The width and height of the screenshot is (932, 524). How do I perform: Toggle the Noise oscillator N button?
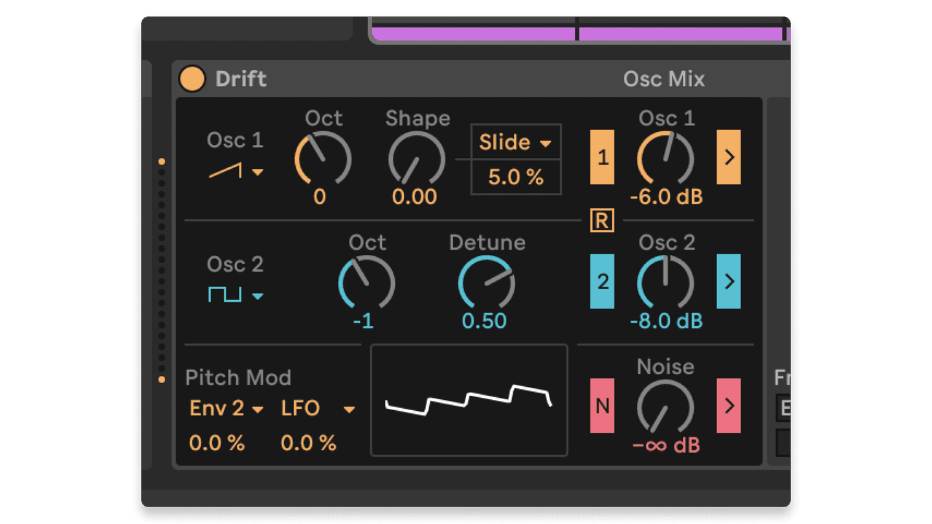602,406
